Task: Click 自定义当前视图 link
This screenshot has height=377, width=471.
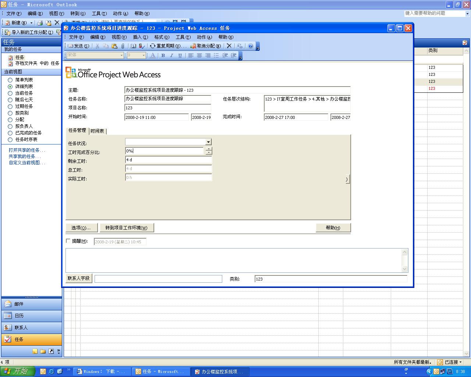Action: pos(27,163)
